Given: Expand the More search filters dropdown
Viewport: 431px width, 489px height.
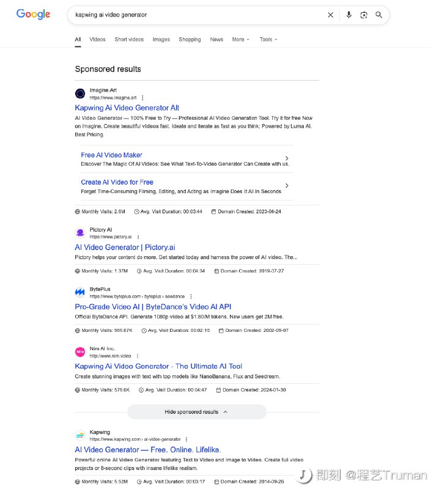Looking at the screenshot, I should tap(240, 40).
